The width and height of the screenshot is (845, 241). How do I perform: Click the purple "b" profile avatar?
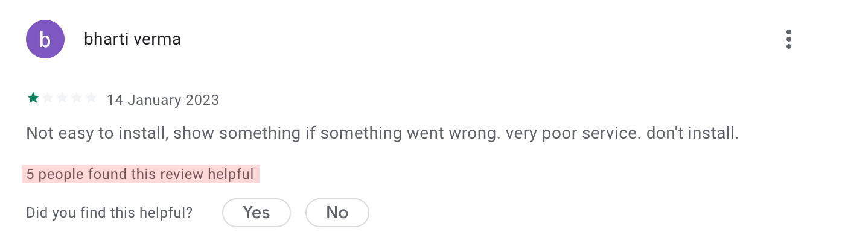coord(45,39)
